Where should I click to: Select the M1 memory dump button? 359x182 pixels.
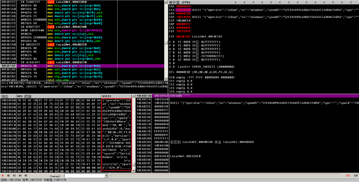pos(3,176)
